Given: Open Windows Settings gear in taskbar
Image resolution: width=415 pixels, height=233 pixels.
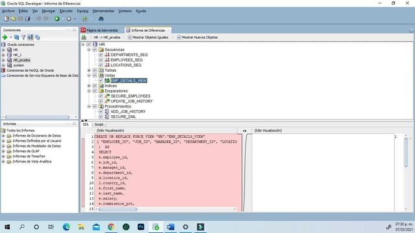Looking at the screenshot, I should click(185, 227).
